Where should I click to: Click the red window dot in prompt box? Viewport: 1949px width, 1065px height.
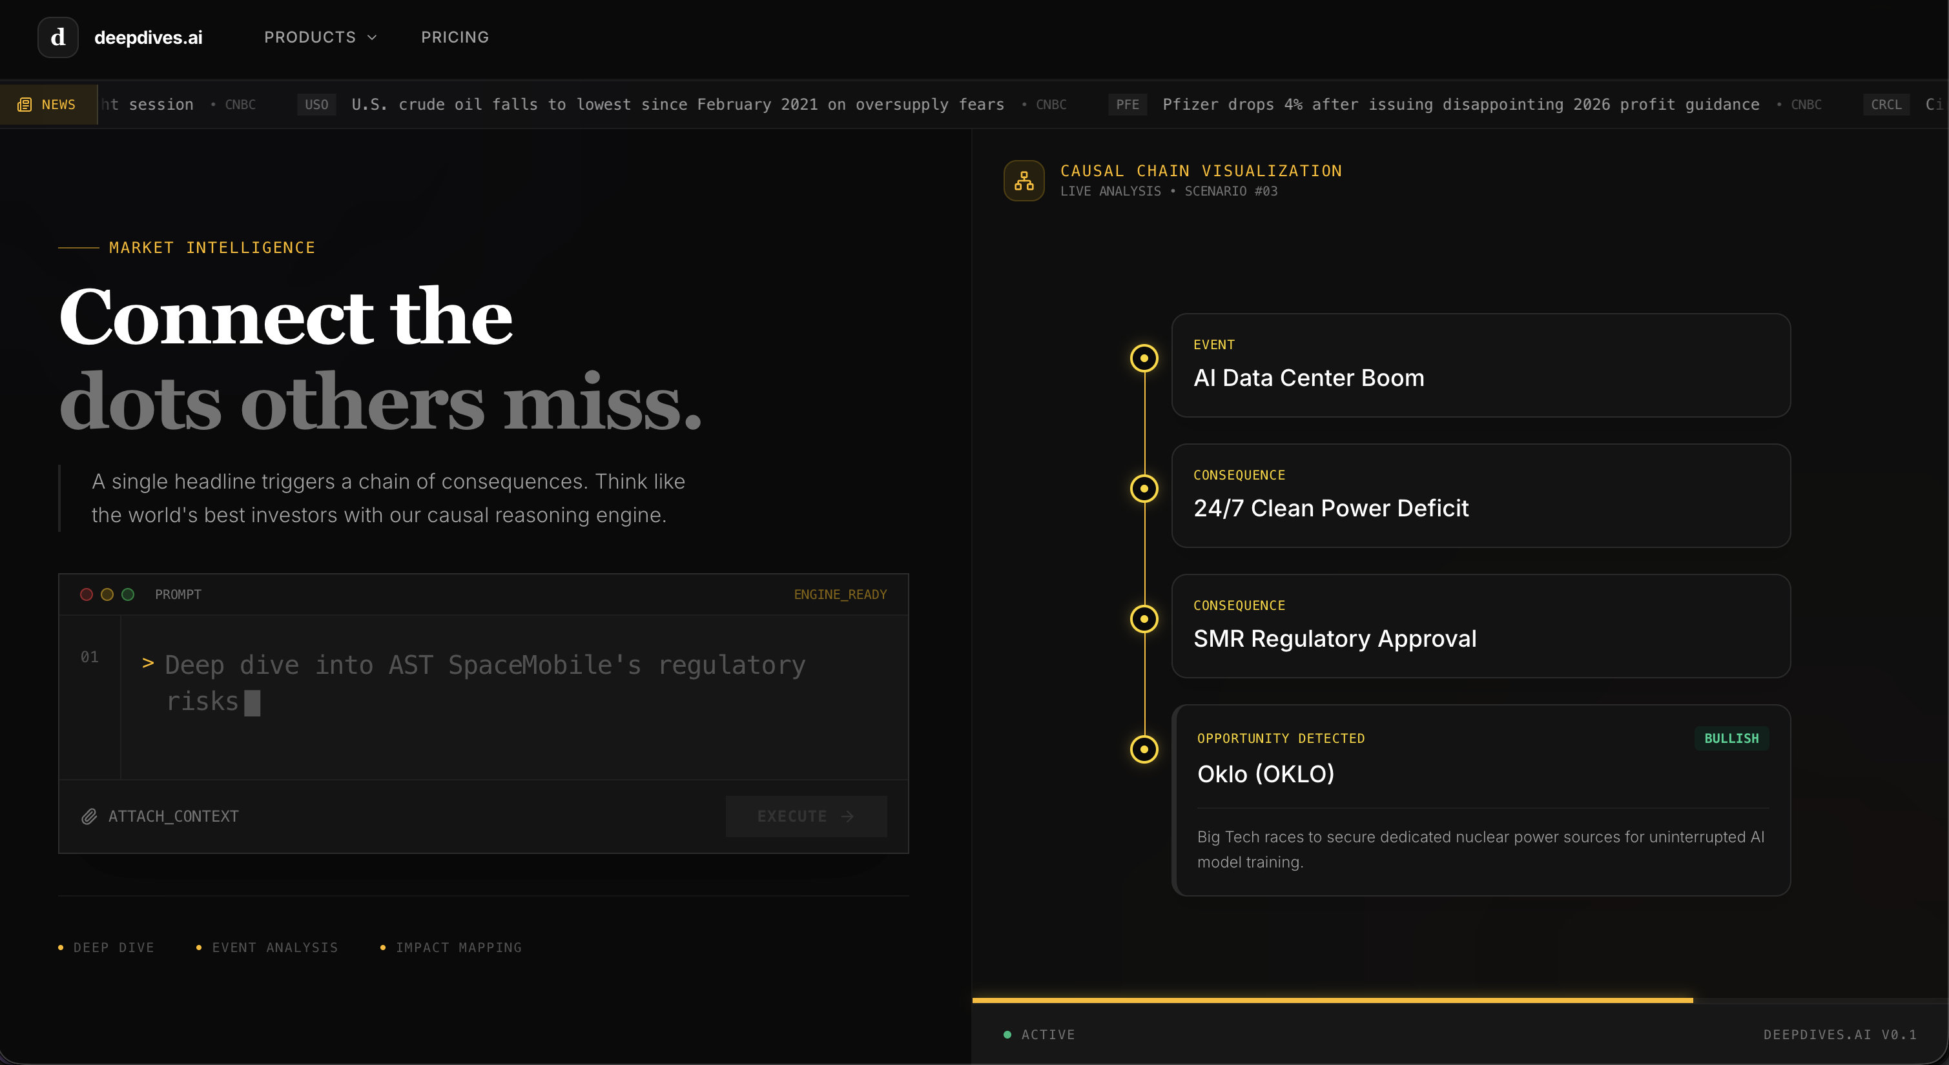pos(87,594)
